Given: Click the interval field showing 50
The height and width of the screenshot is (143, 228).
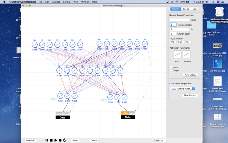Looking at the screenshot, I should point(188,42).
